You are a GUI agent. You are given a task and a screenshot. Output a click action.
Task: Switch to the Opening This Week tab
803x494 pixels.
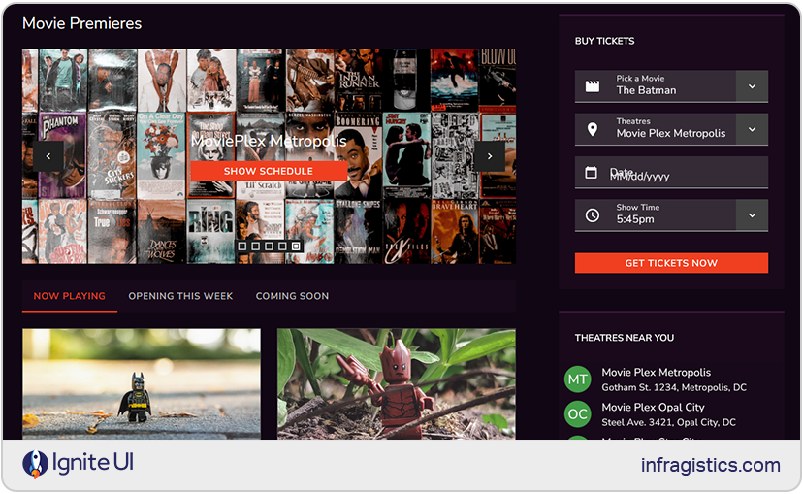point(179,296)
